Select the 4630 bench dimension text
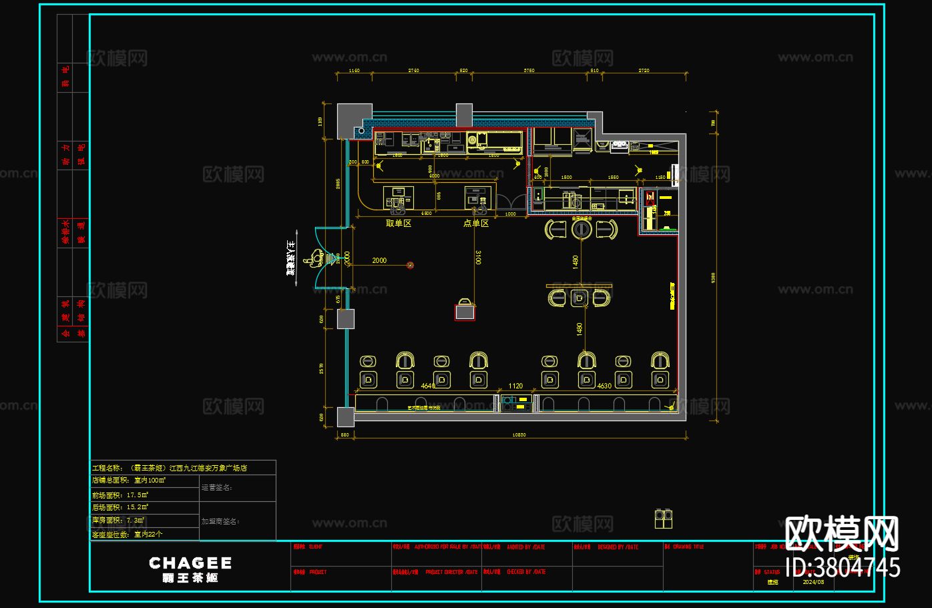The width and height of the screenshot is (932, 608). (x=604, y=386)
